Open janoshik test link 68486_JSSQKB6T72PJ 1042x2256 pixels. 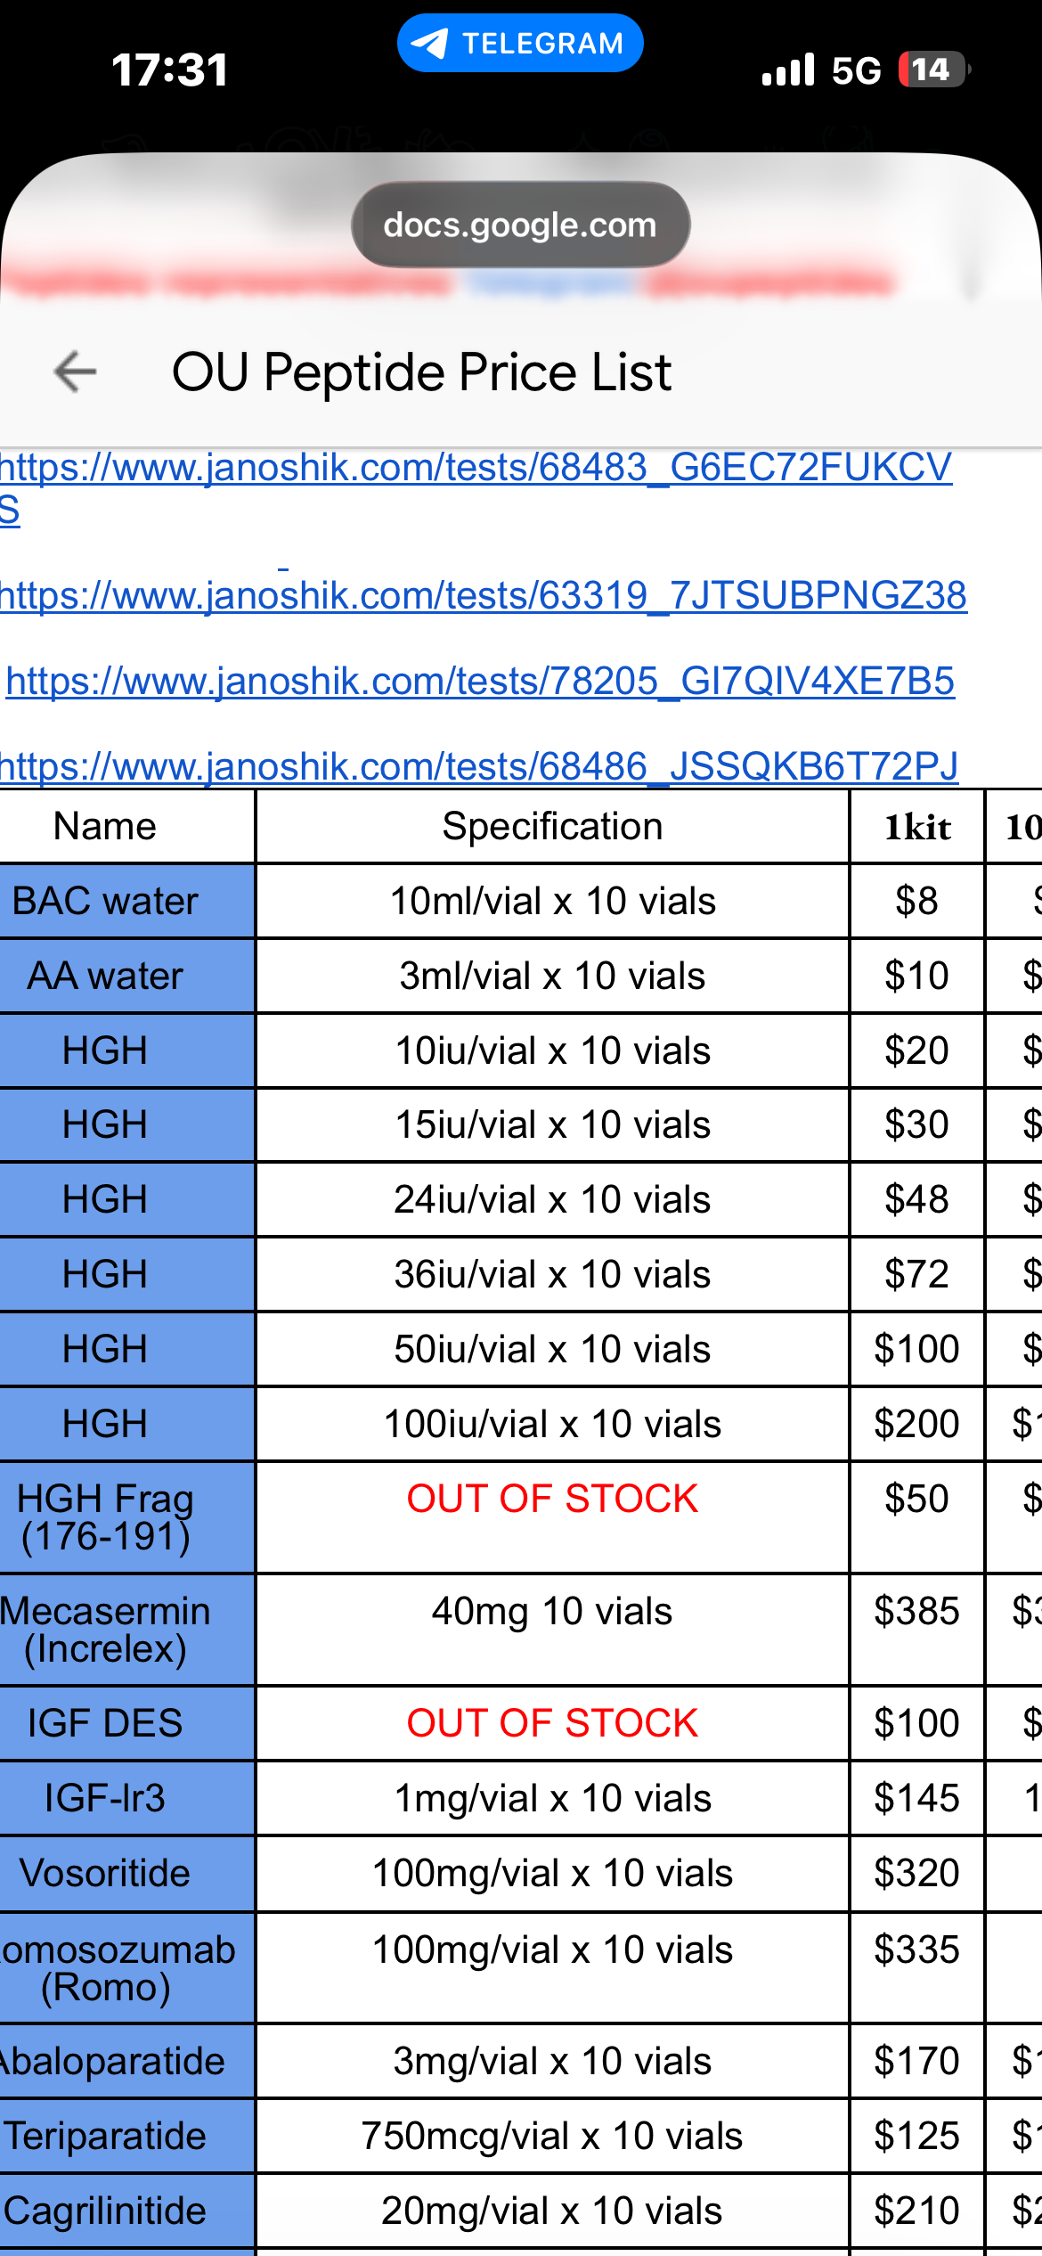click(x=479, y=766)
